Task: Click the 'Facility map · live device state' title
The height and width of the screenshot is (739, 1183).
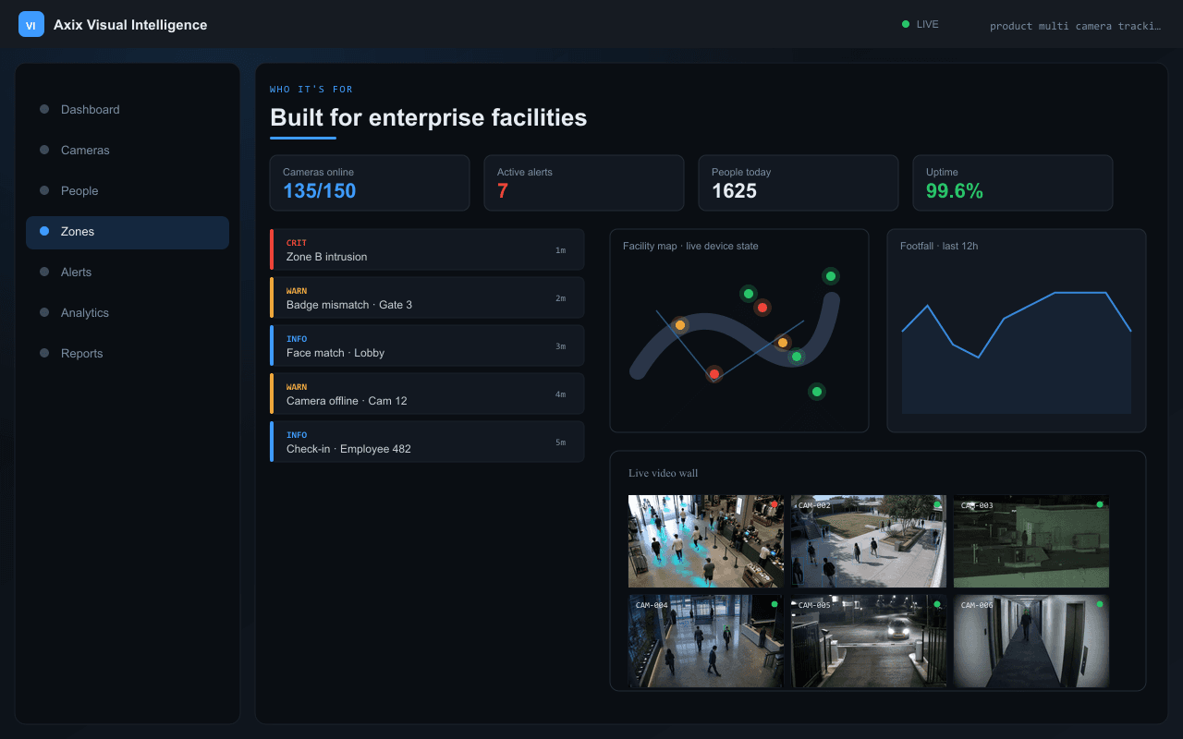Action: [x=690, y=246]
